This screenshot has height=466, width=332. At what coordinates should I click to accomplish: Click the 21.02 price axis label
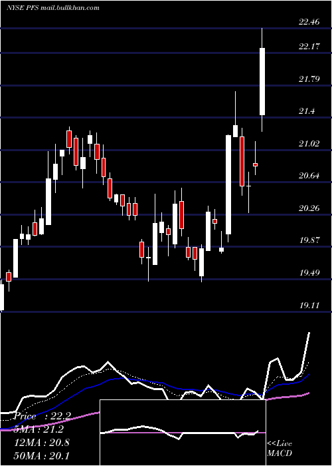click(309, 144)
